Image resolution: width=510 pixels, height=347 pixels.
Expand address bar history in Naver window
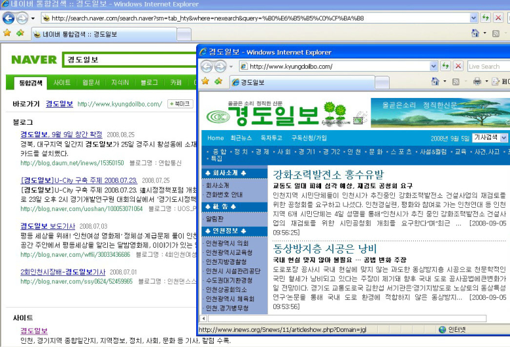click(x=473, y=18)
